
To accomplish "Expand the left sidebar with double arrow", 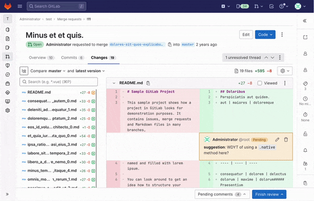I will point(7,194).
